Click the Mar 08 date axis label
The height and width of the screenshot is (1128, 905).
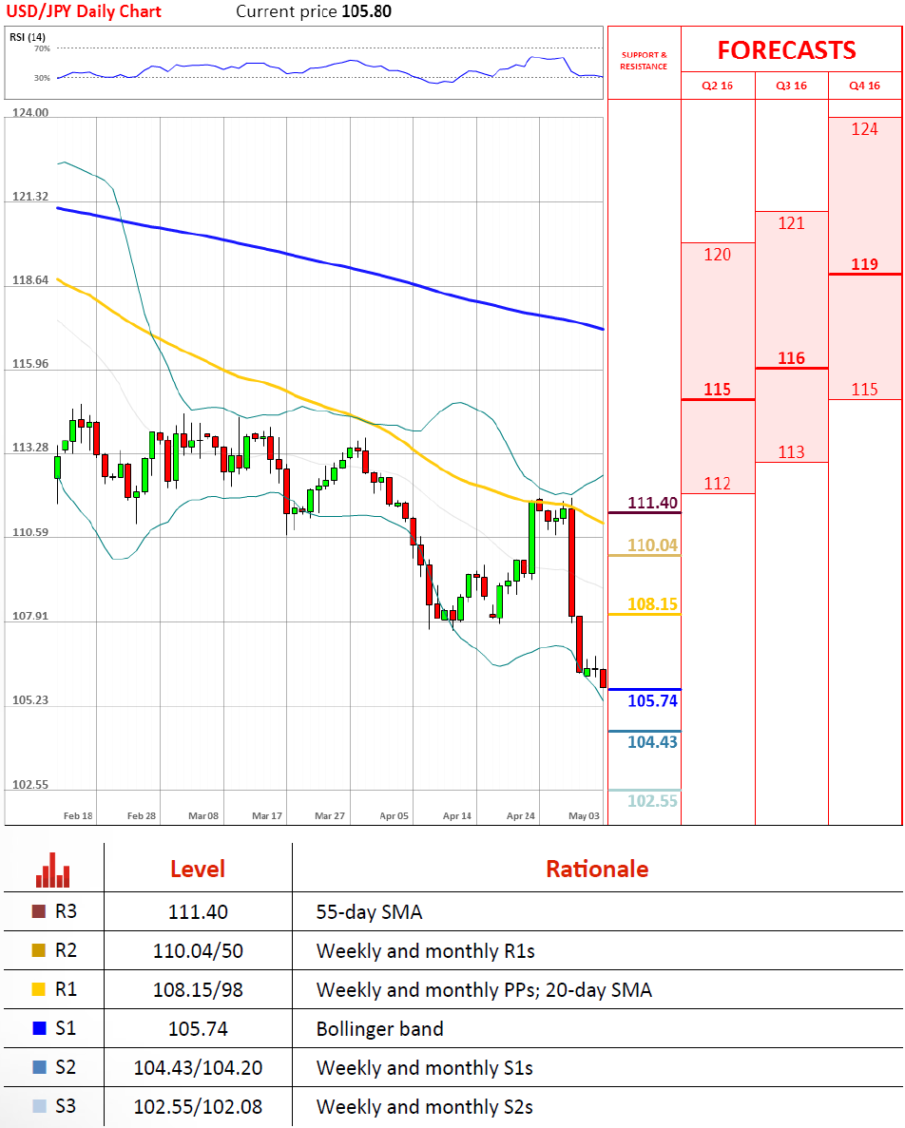(203, 815)
